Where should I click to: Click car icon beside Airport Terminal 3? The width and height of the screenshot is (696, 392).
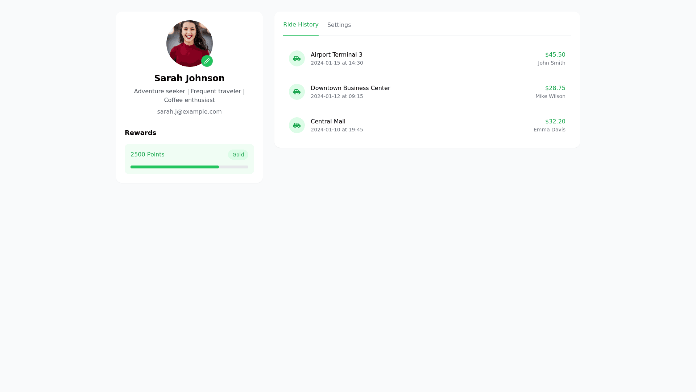(297, 58)
